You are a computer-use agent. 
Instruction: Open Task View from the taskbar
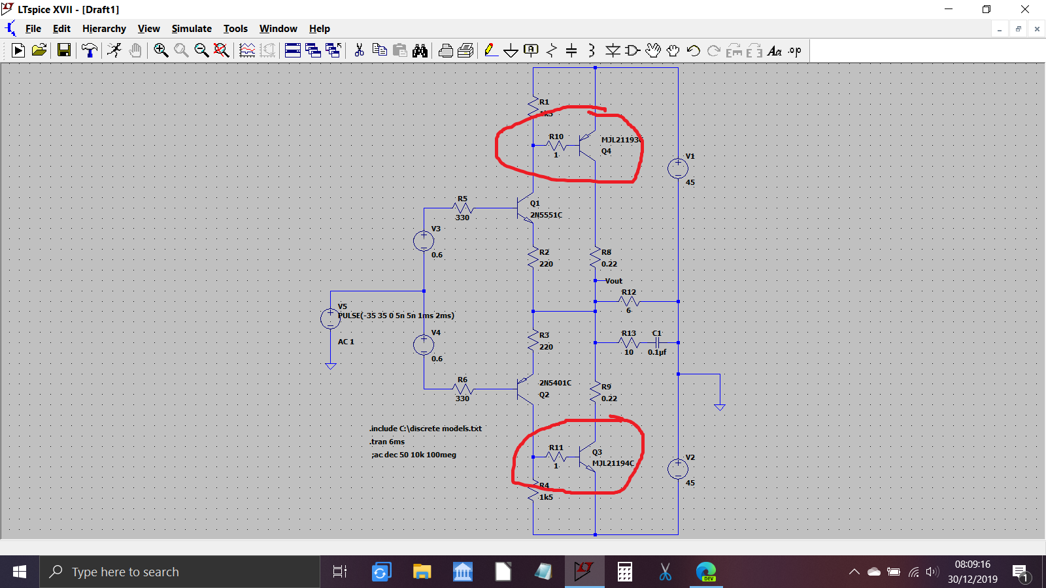[340, 572]
